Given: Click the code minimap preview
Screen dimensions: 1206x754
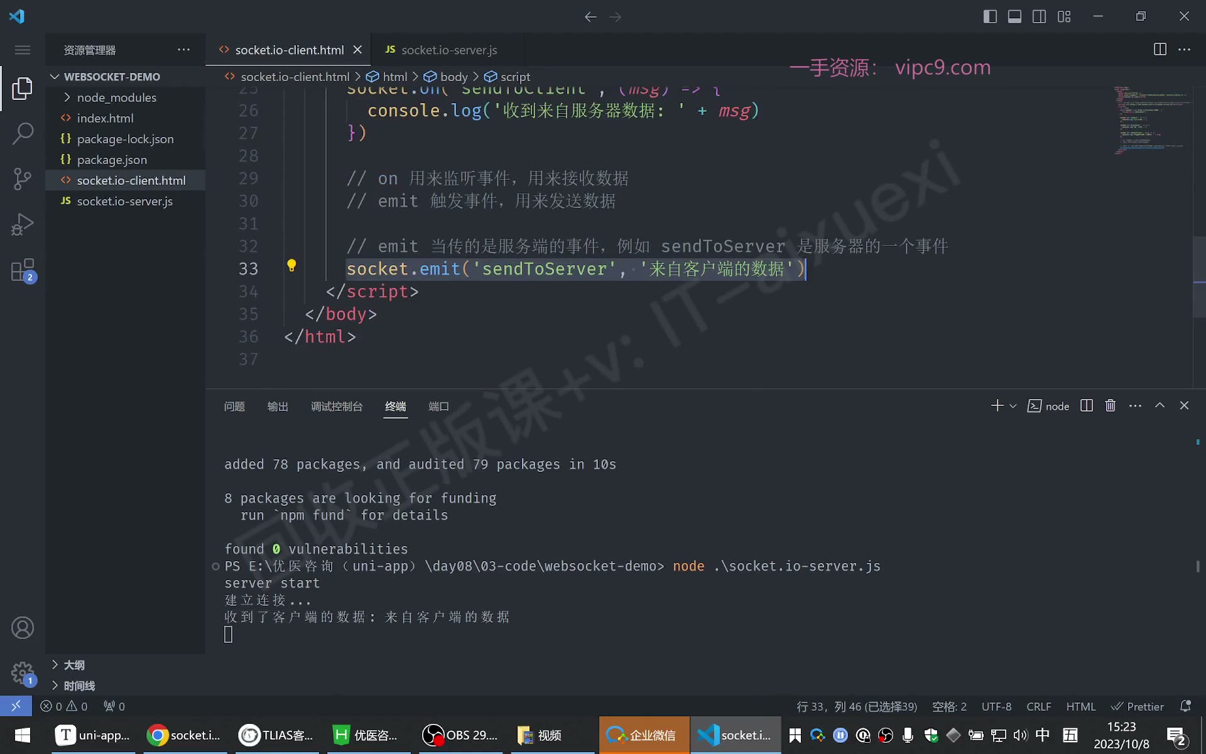Looking at the screenshot, I should pyautogui.click(x=1153, y=121).
